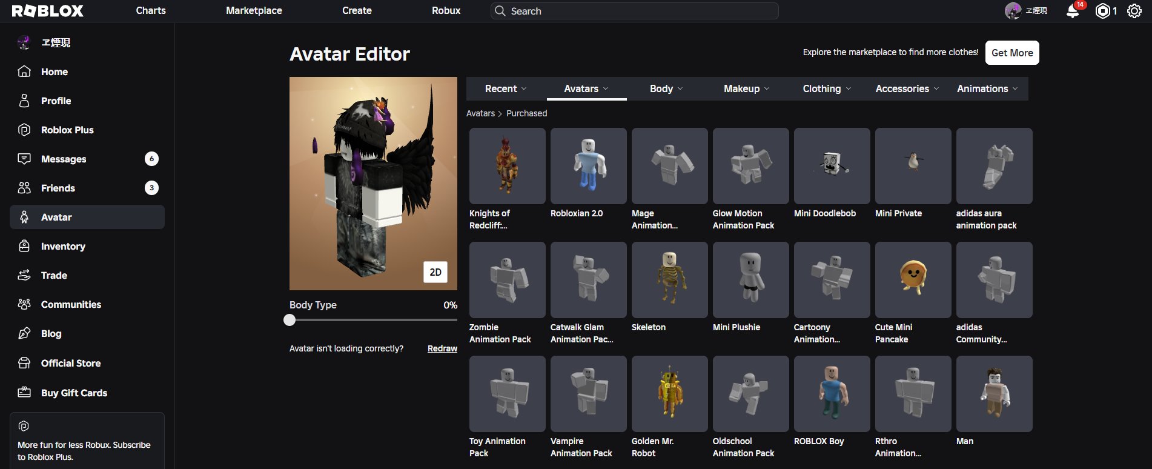Image resolution: width=1152 pixels, height=469 pixels.
Task: Click the Buy Gift Cards icon
Action: (x=24, y=393)
